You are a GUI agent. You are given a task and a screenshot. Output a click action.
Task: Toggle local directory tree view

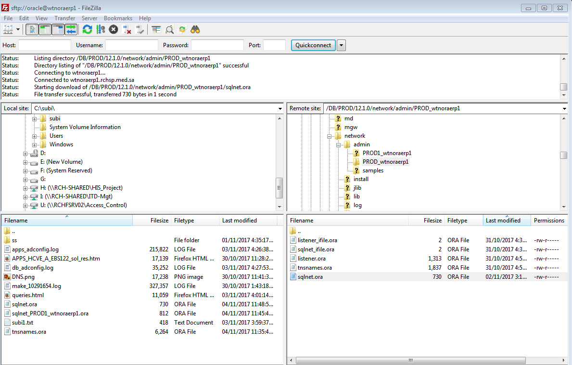click(45, 29)
